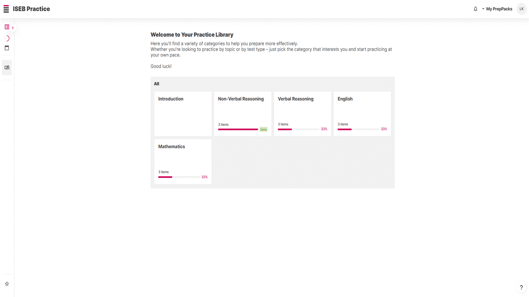Viewport: 529px width, 297px height.
Task: Open the calendar sidebar icon
Action: (x=7, y=48)
